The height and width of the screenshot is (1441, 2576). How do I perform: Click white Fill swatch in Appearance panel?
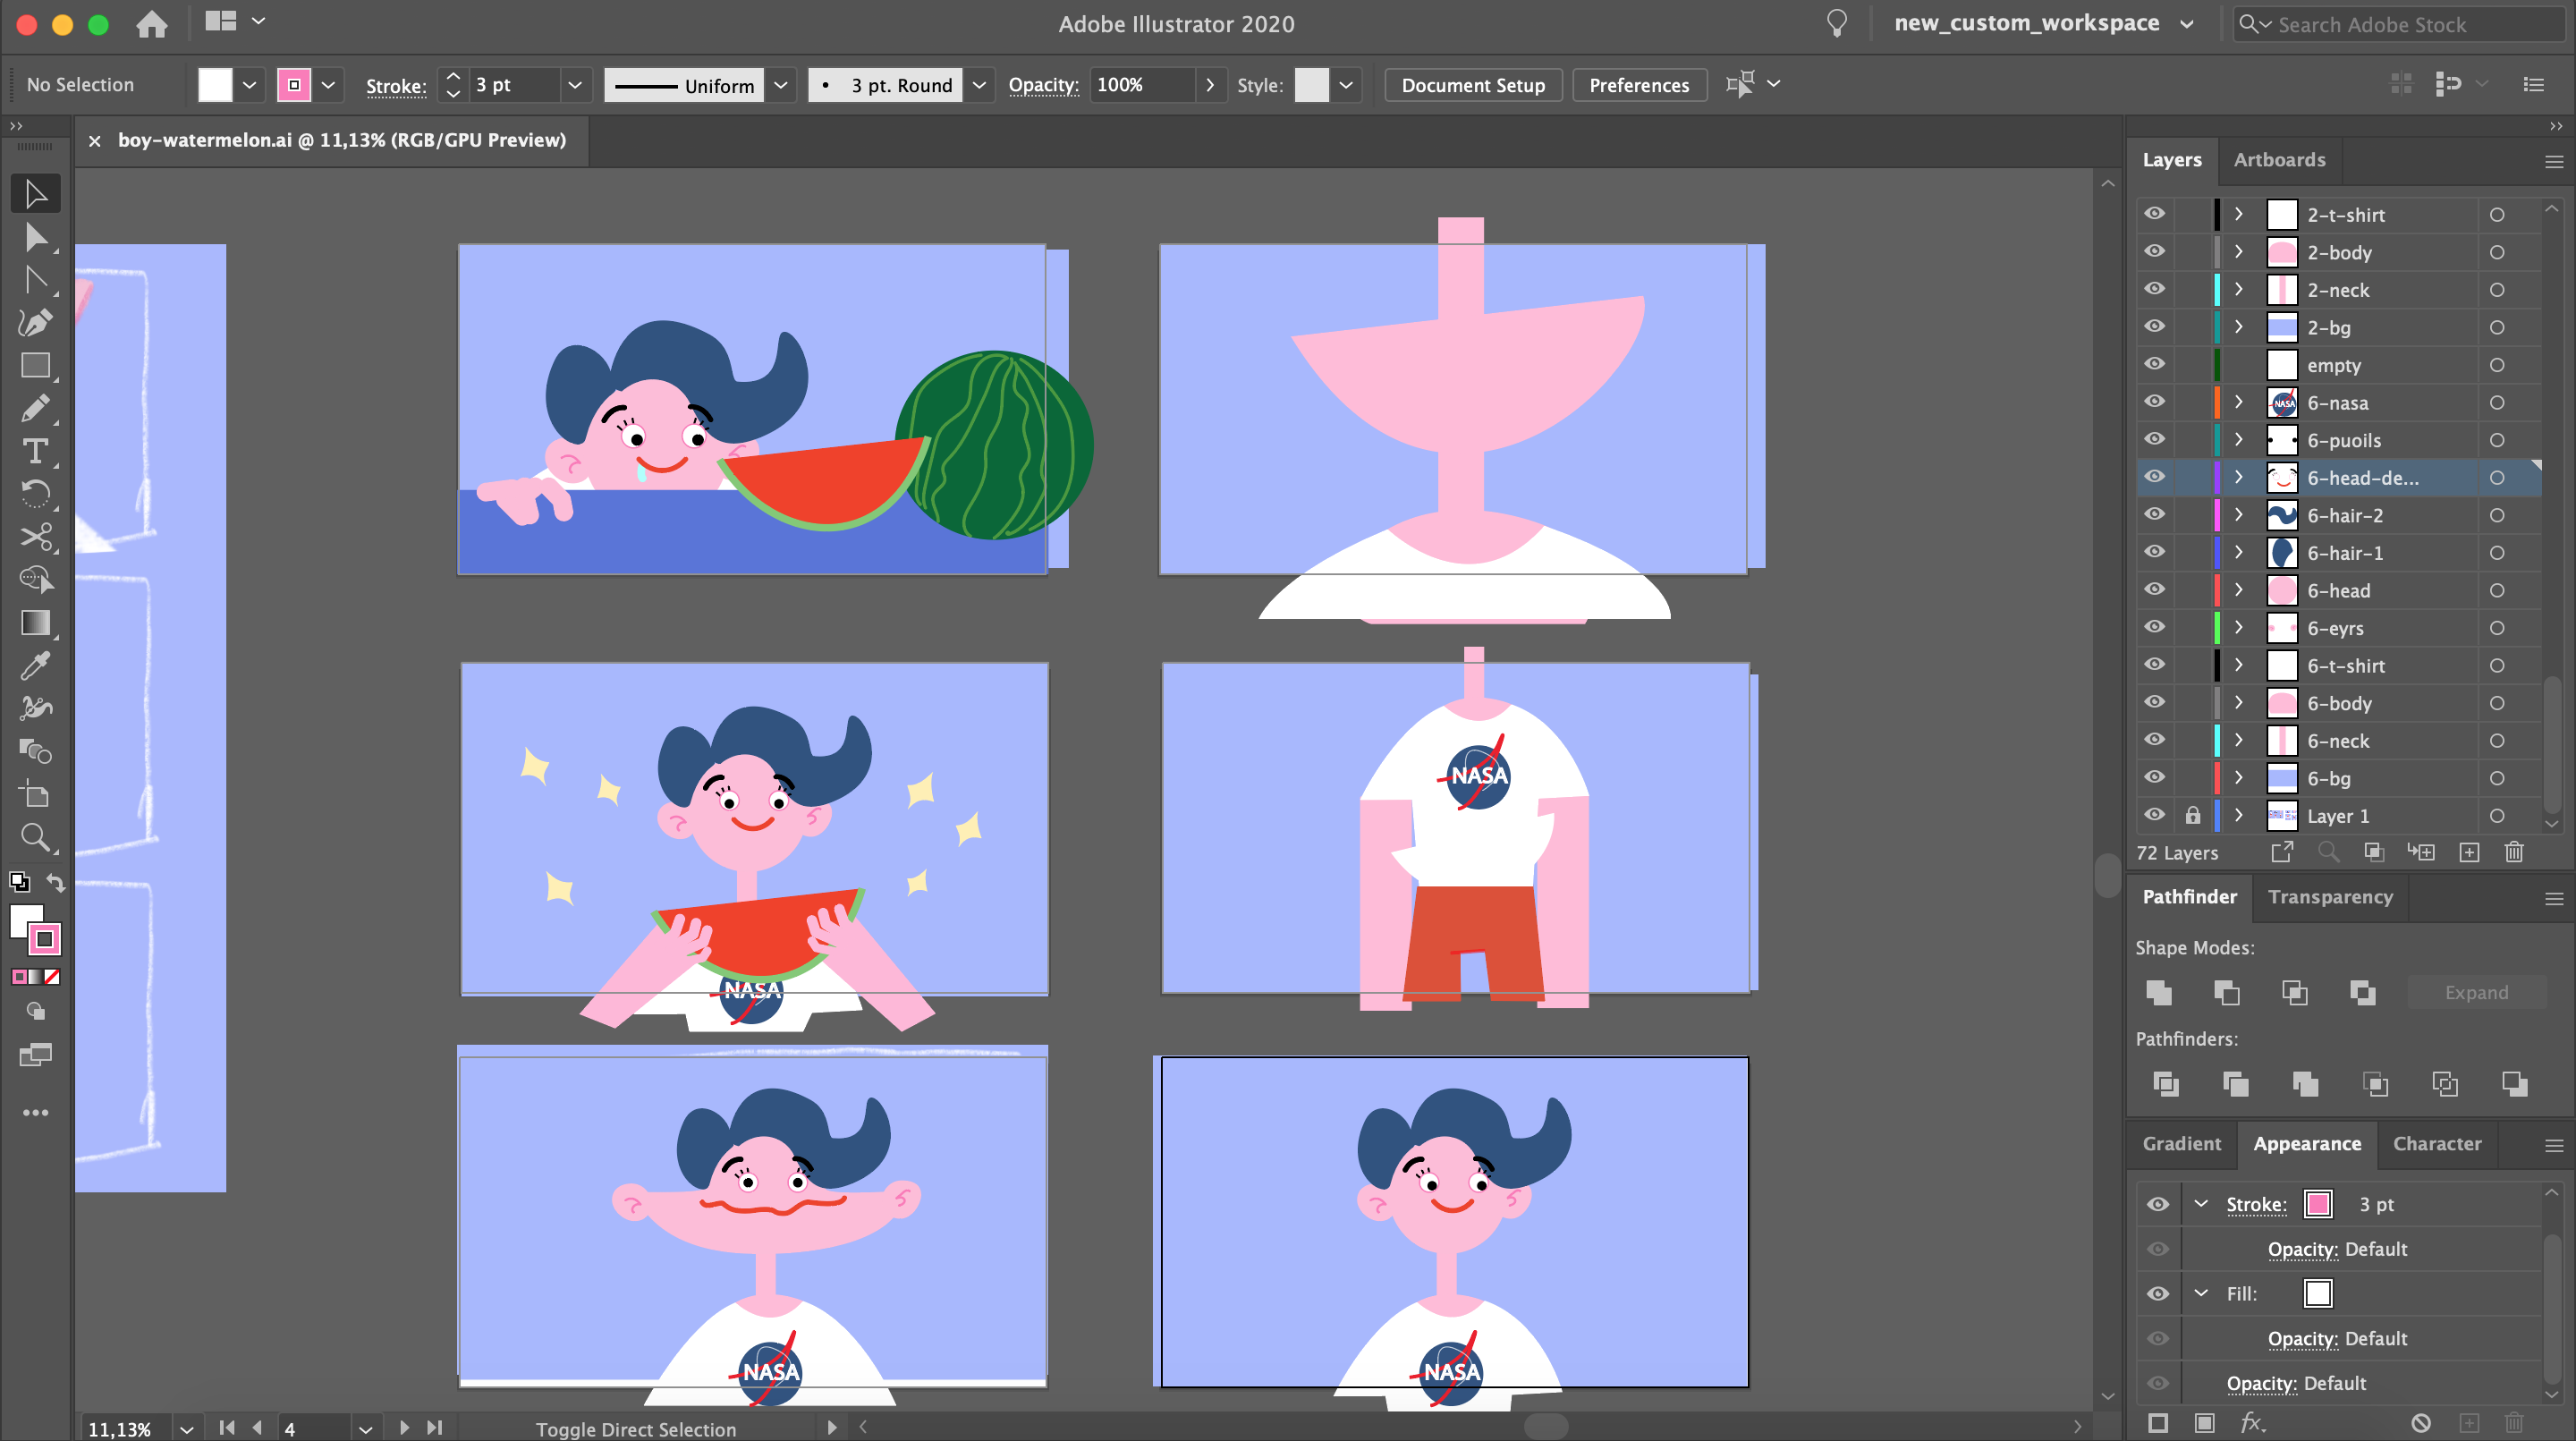coord(2317,1293)
